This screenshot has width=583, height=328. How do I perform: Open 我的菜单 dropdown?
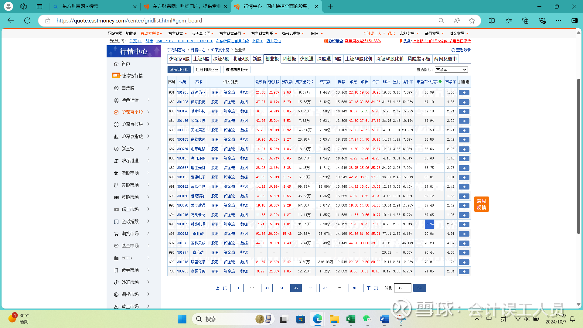(409, 33)
